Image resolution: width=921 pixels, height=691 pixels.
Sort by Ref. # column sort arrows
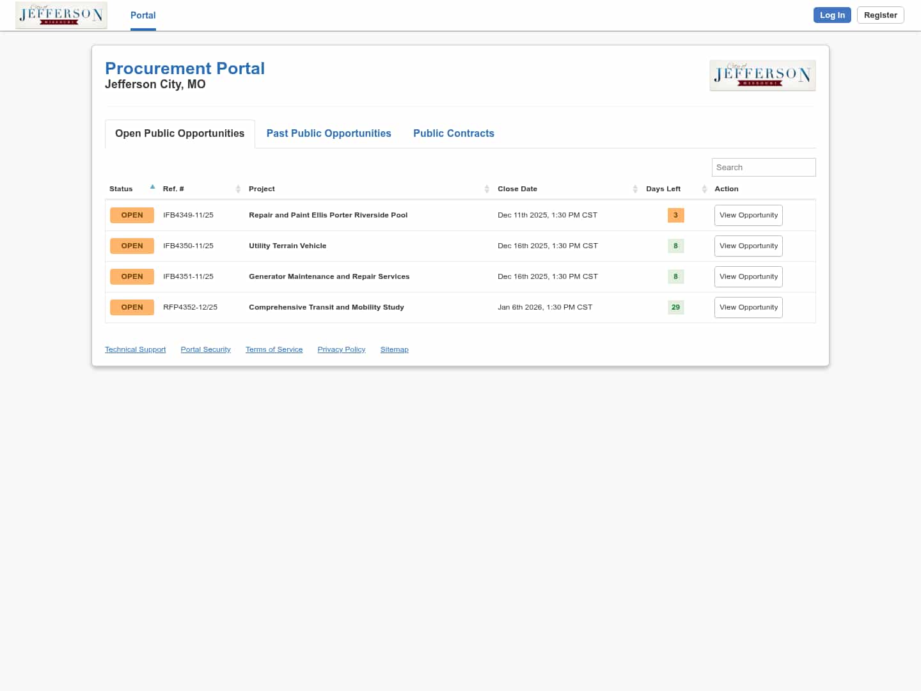click(x=238, y=189)
